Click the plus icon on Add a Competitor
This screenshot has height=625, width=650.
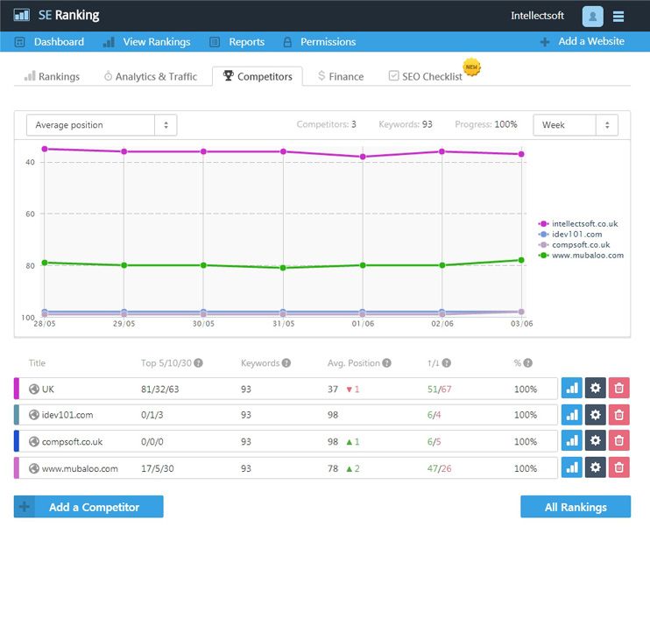(x=25, y=507)
